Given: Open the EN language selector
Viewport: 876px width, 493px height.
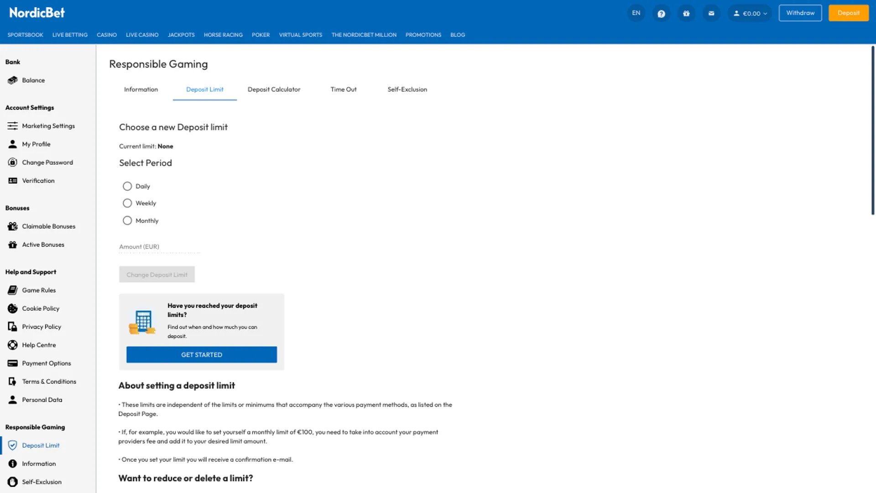Looking at the screenshot, I should pos(636,13).
